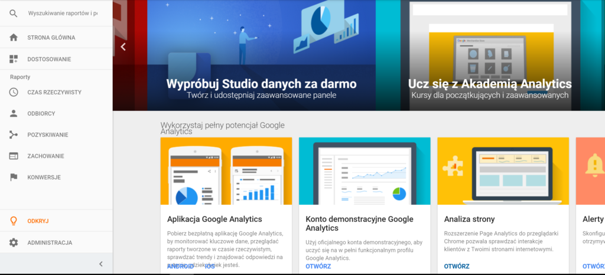605x275 pixels.
Task: Click the lightbulb icon for Odkryj
Action: pyautogui.click(x=14, y=221)
